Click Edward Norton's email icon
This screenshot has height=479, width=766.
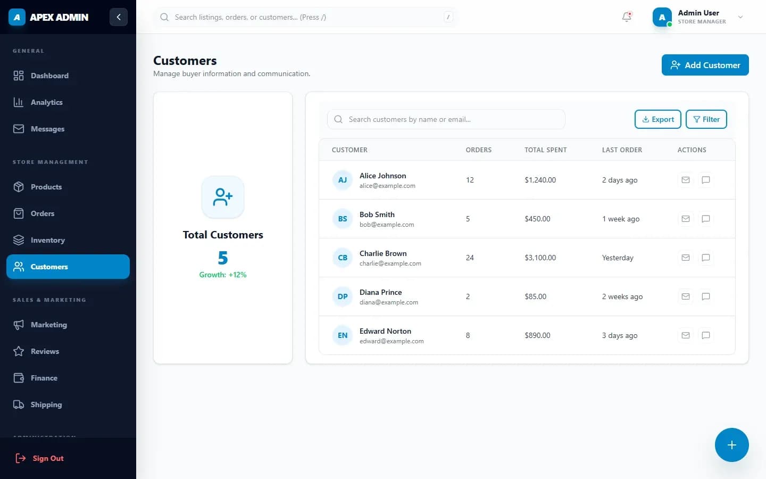(x=686, y=335)
